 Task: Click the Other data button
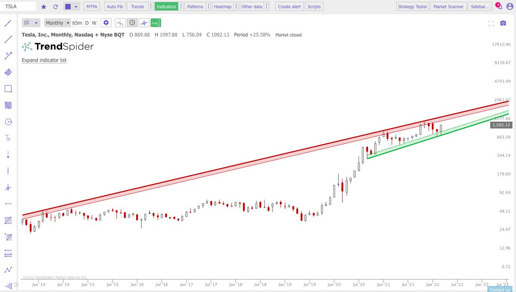[252, 7]
